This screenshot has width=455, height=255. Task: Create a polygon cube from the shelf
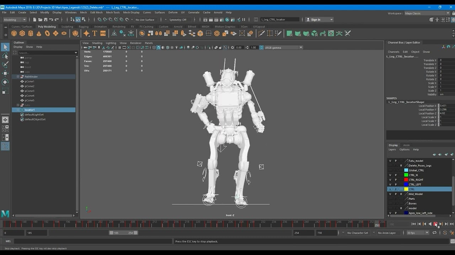click(x=22, y=33)
